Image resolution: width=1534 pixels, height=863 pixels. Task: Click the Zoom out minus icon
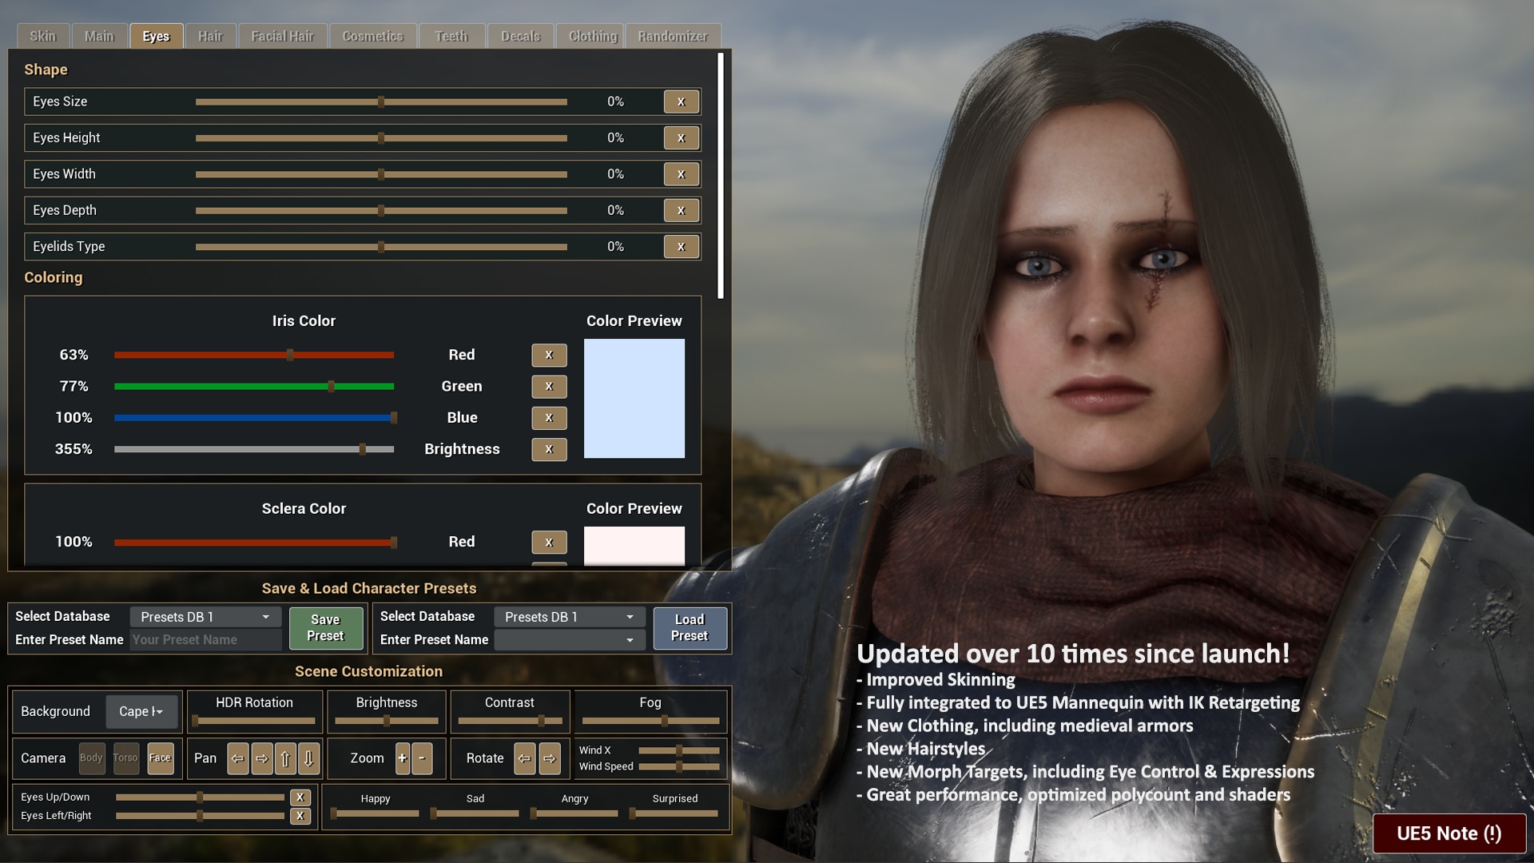click(x=421, y=758)
